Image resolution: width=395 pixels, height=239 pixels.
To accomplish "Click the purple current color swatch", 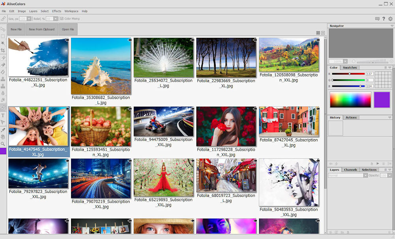I will click(x=382, y=99).
